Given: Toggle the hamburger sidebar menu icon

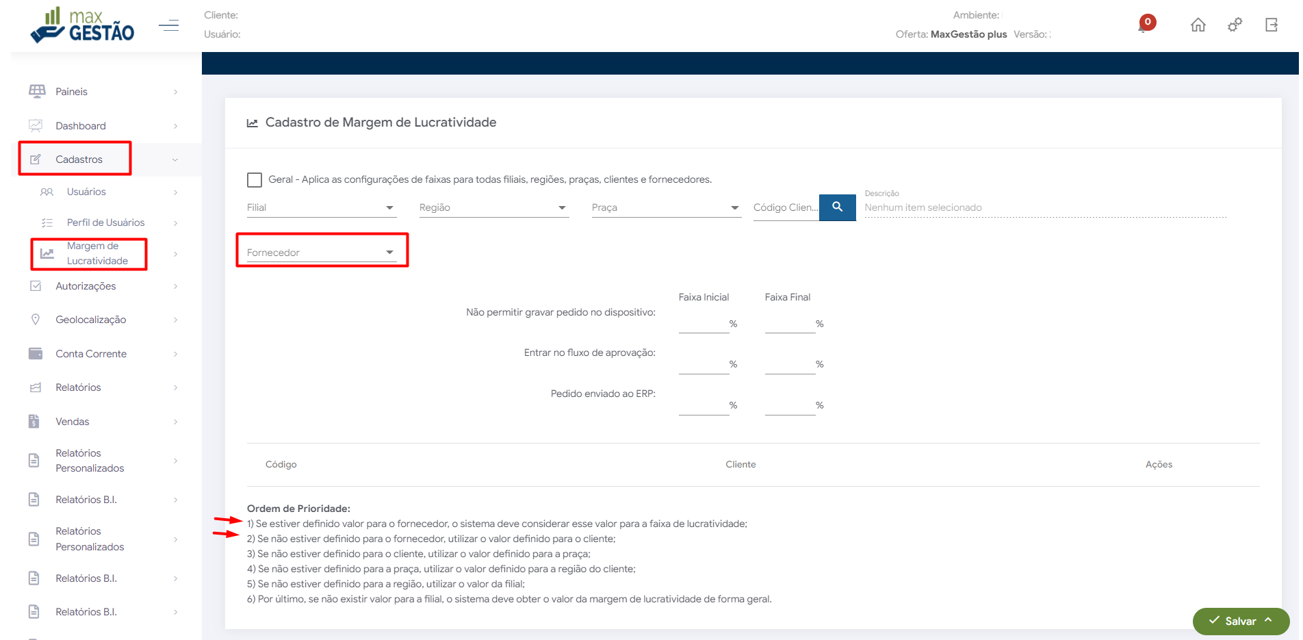Looking at the screenshot, I should pos(168,26).
